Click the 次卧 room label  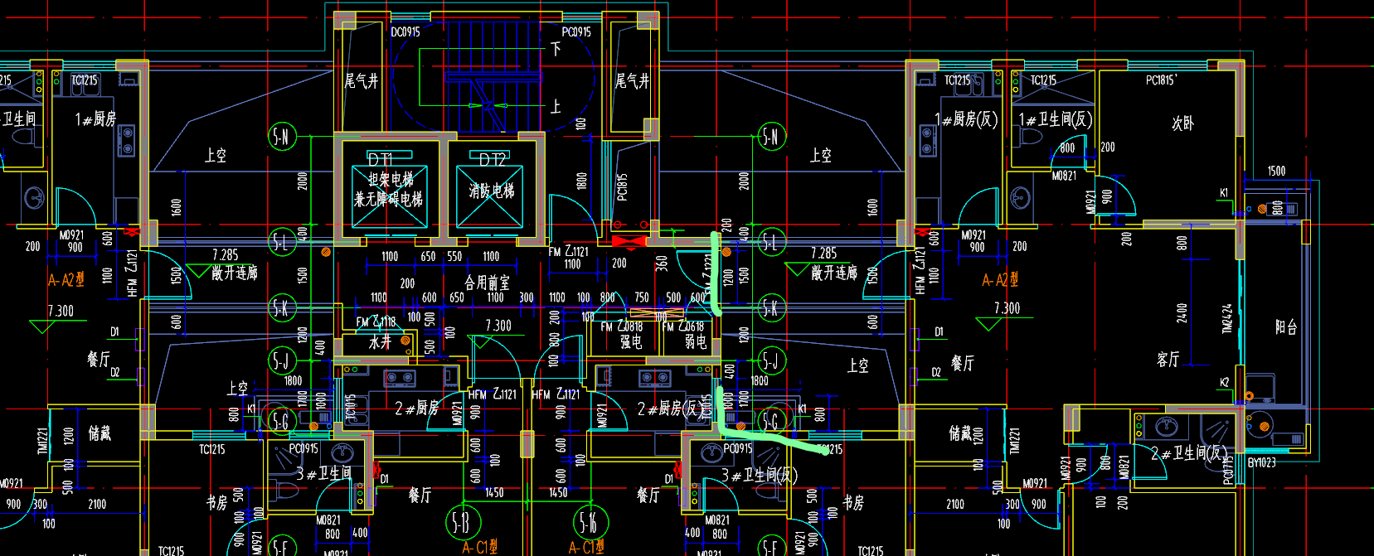point(1182,123)
